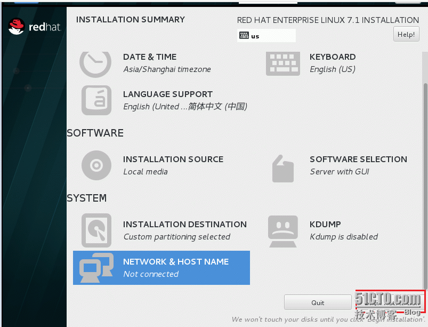428x327 pixels.
Task: Open Software Selection package icon
Action: (283, 169)
